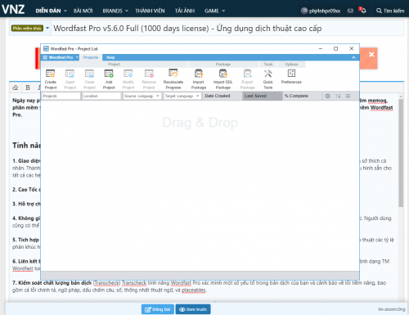Screen dimensions: 409x315
Task: Click the eraser icon in forum editor
Action: click(x=16, y=88)
